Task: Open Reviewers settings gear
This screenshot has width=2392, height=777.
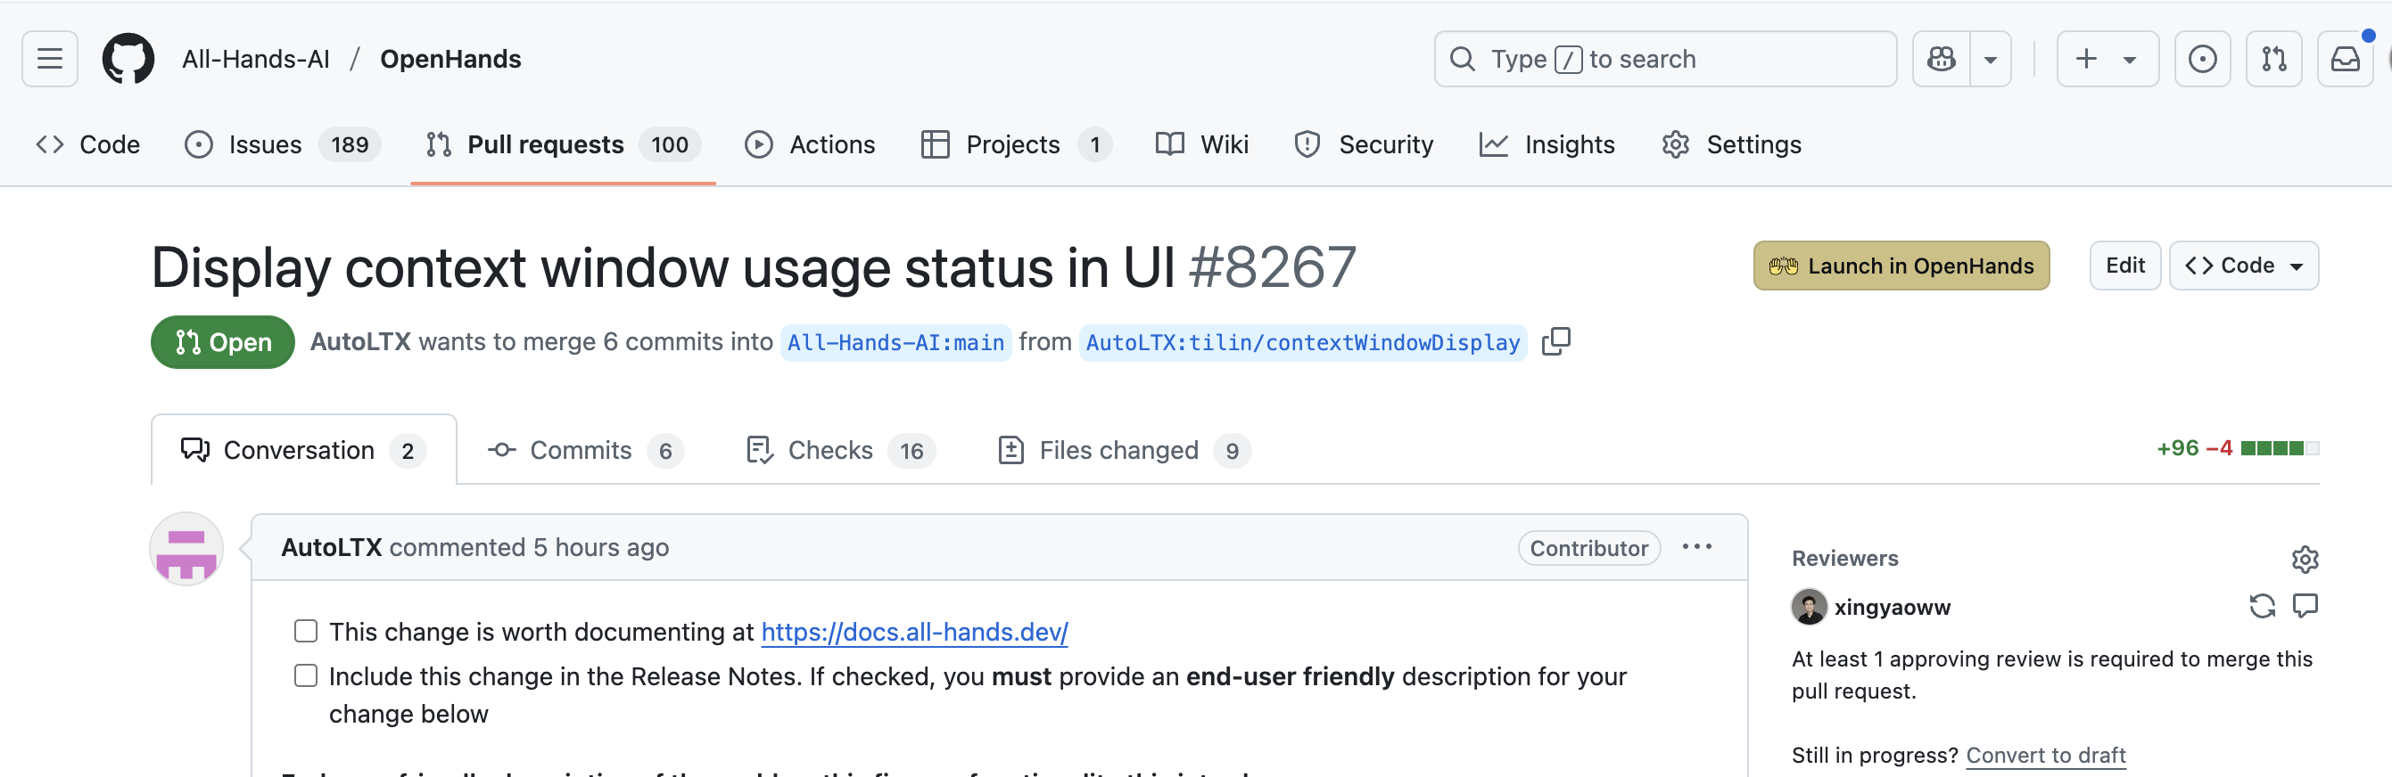Action: click(x=2305, y=559)
